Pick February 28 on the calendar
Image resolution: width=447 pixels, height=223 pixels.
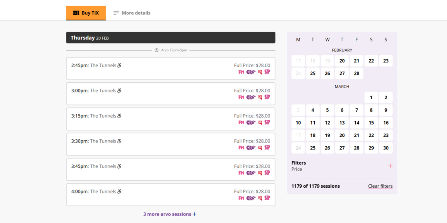(357, 74)
